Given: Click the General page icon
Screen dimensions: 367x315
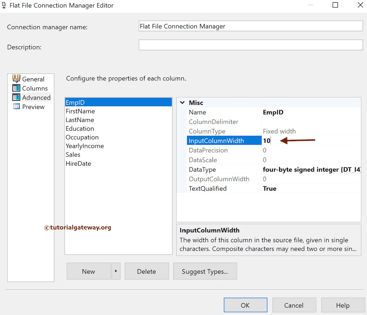Looking at the screenshot, I should (x=16, y=78).
